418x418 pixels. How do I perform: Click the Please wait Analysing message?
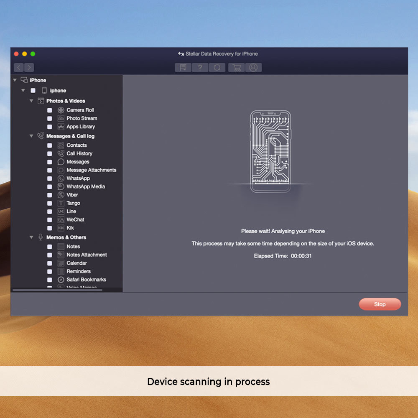pyautogui.click(x=283, y=231)
